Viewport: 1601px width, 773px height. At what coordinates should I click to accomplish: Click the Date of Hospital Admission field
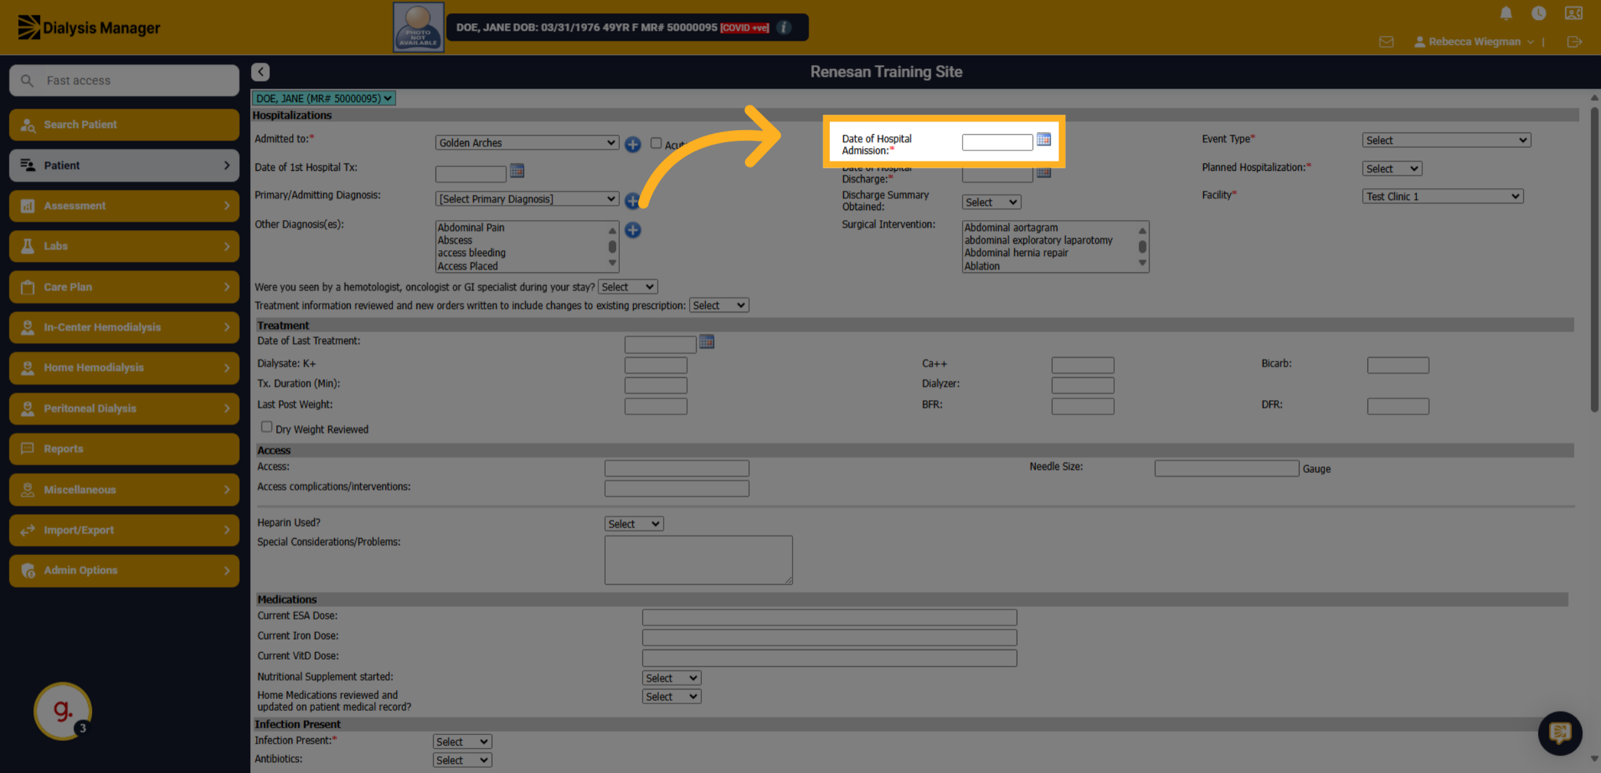(x=997, y=142)
